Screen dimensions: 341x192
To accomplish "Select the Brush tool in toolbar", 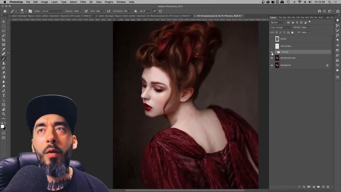I will (x=4, y=59).
